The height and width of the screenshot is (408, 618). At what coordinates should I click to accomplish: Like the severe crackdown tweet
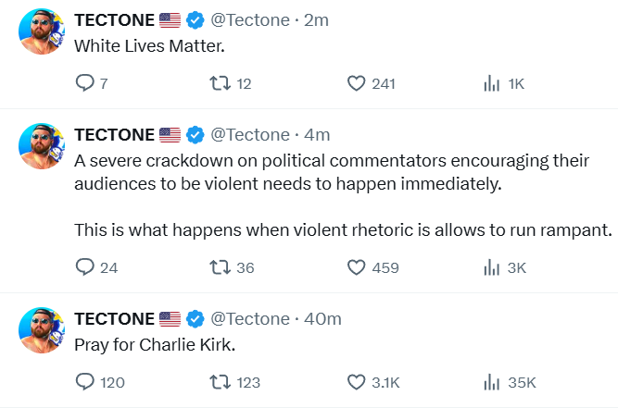pyautogui.click(x=358, y=268)
